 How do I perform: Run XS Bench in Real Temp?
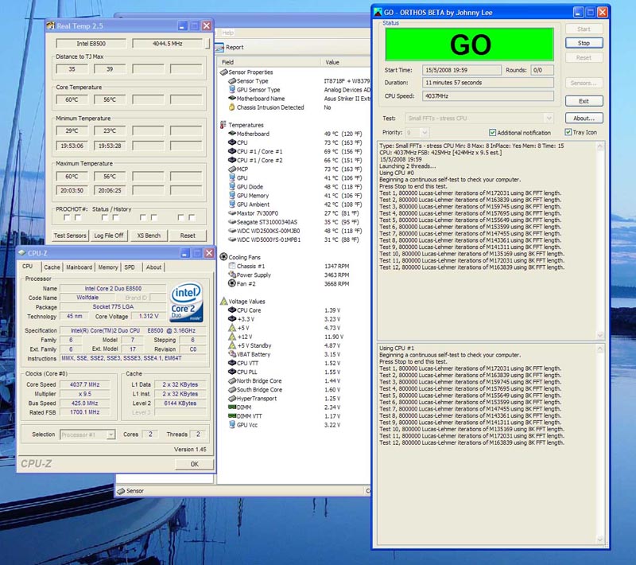click(149, 236)
